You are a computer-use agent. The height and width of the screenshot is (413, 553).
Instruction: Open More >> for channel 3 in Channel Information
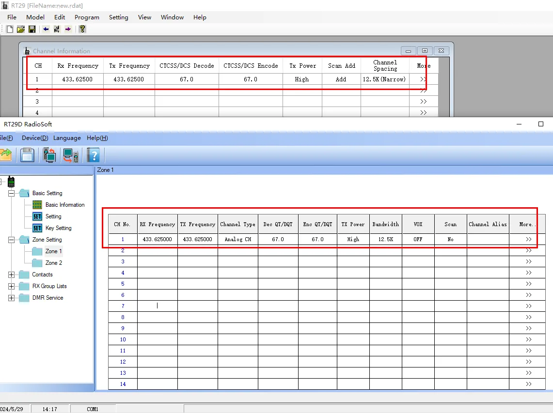424,102
